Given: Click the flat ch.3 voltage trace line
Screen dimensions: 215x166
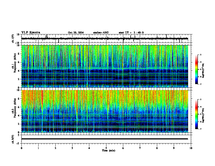Looking at the screenshot, I should pyautogui.click(x=105, y=139).
